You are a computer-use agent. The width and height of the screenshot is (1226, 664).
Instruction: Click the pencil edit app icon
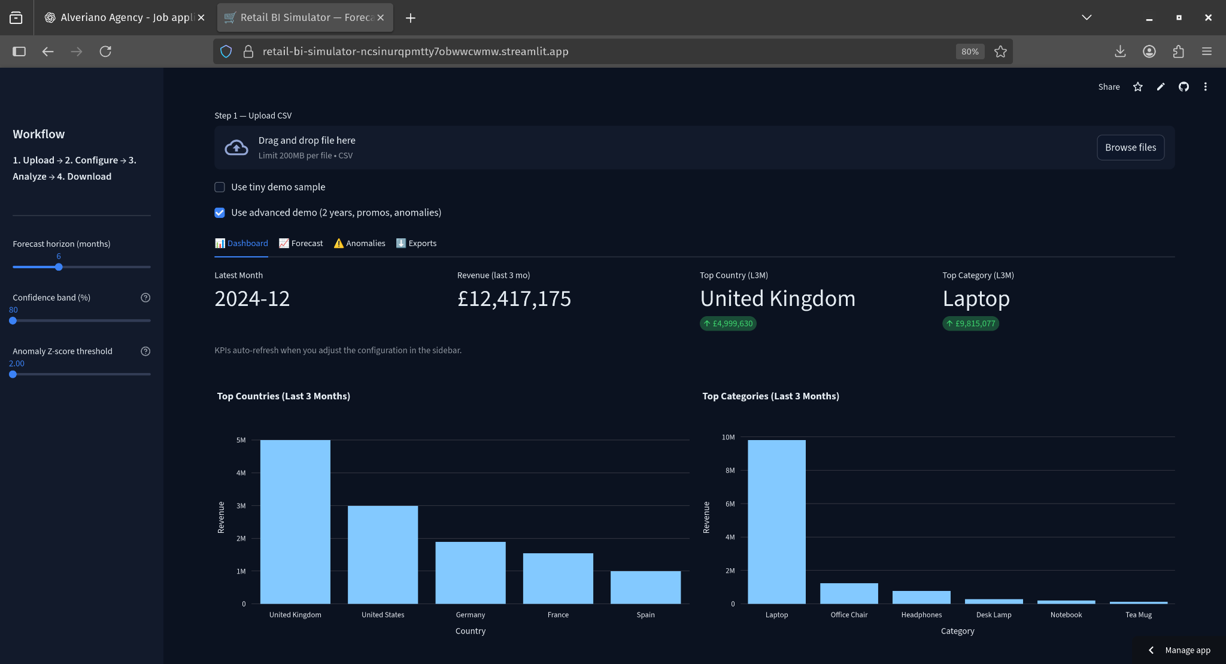click(x=1161, y=87)
